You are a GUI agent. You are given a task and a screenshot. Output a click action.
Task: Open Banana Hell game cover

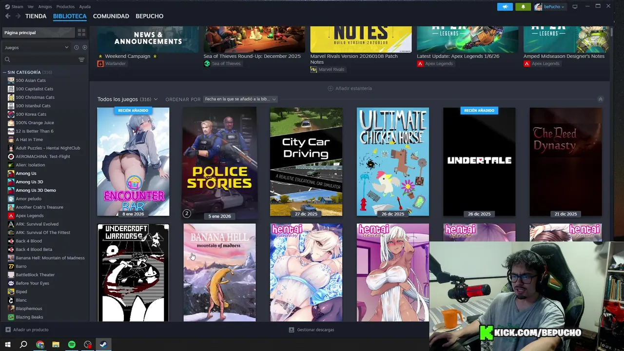pyautogui.click(x=219, y=273)
